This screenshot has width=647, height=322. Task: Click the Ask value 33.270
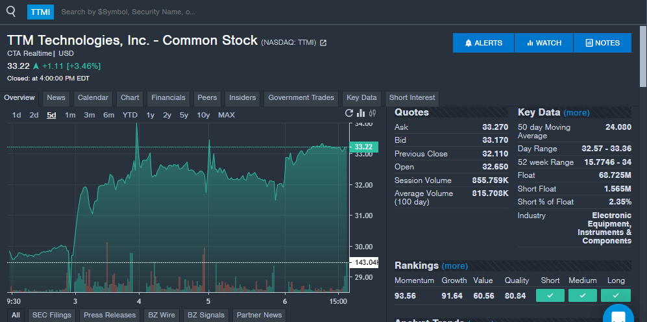pos(495,127)
